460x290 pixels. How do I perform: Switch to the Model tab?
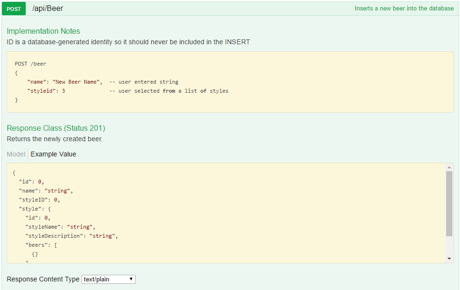(x=16, y=154)
